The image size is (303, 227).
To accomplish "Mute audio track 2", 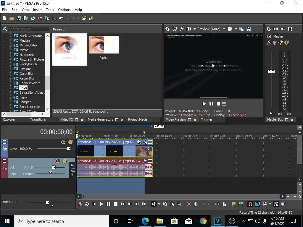I will (57, 161).
